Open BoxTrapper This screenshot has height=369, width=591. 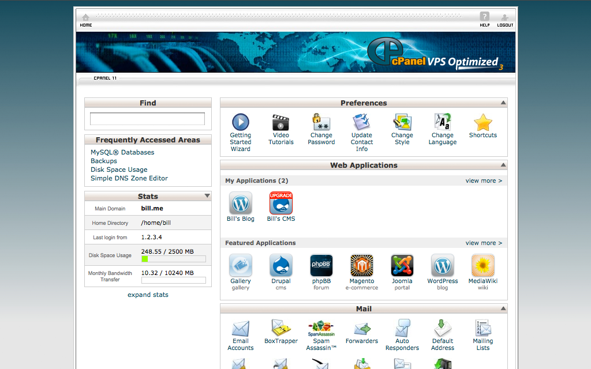tap(281, 327)
